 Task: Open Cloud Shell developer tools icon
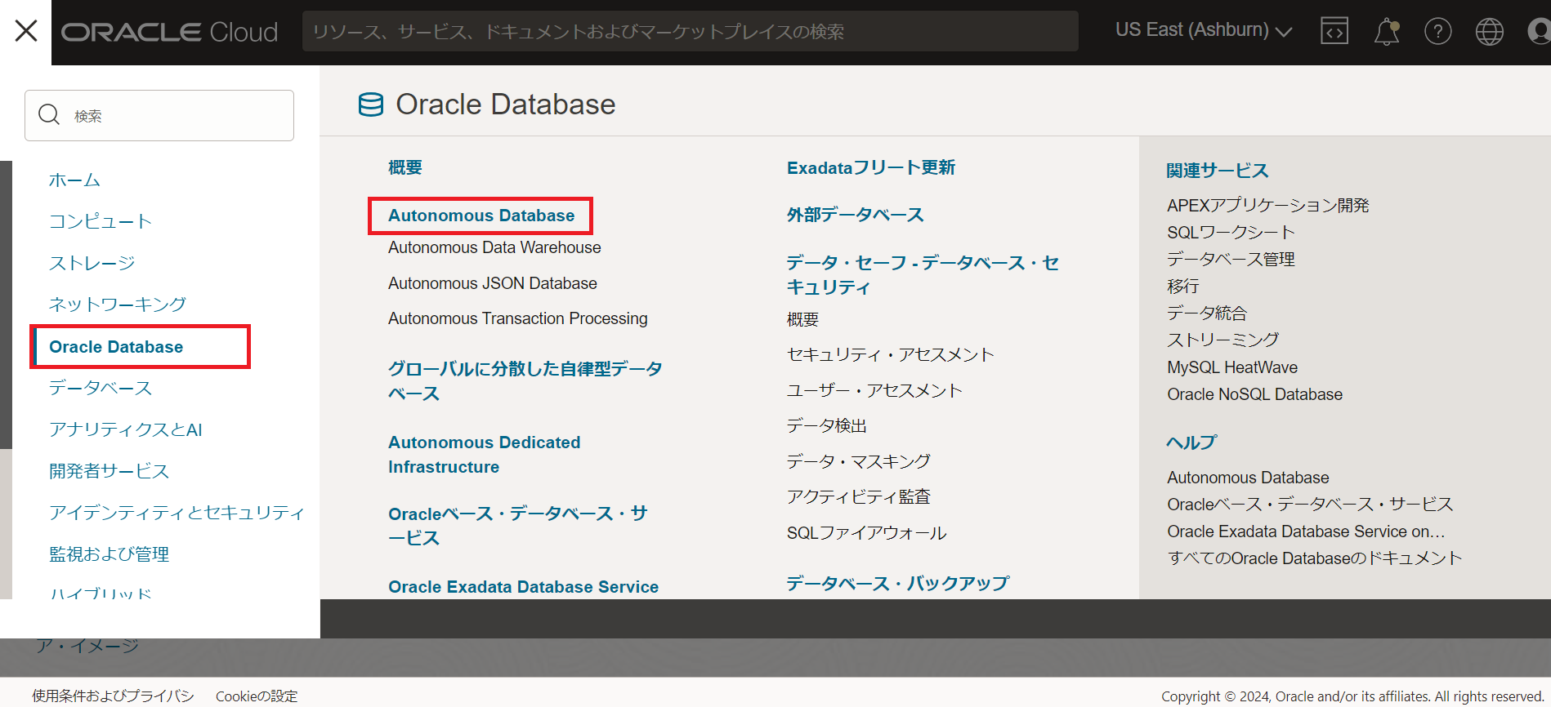pos(1334,31)
